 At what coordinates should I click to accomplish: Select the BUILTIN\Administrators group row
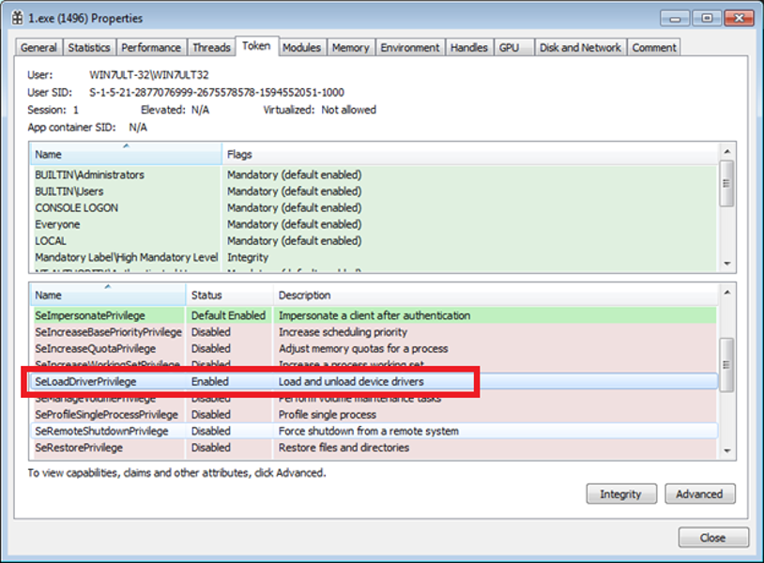(x=374, y=175)
